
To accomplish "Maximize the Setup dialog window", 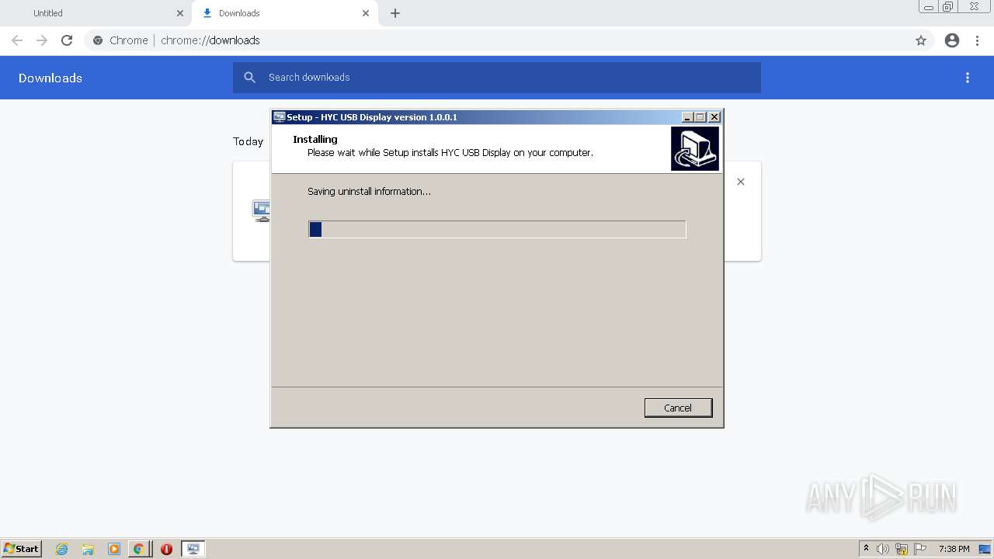I will pos(700,117).
